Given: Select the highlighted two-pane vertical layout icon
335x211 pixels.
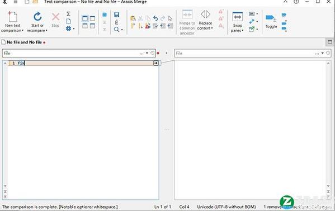Looking at the screenshot, I should pyautogui.click(x=85, y=18).
